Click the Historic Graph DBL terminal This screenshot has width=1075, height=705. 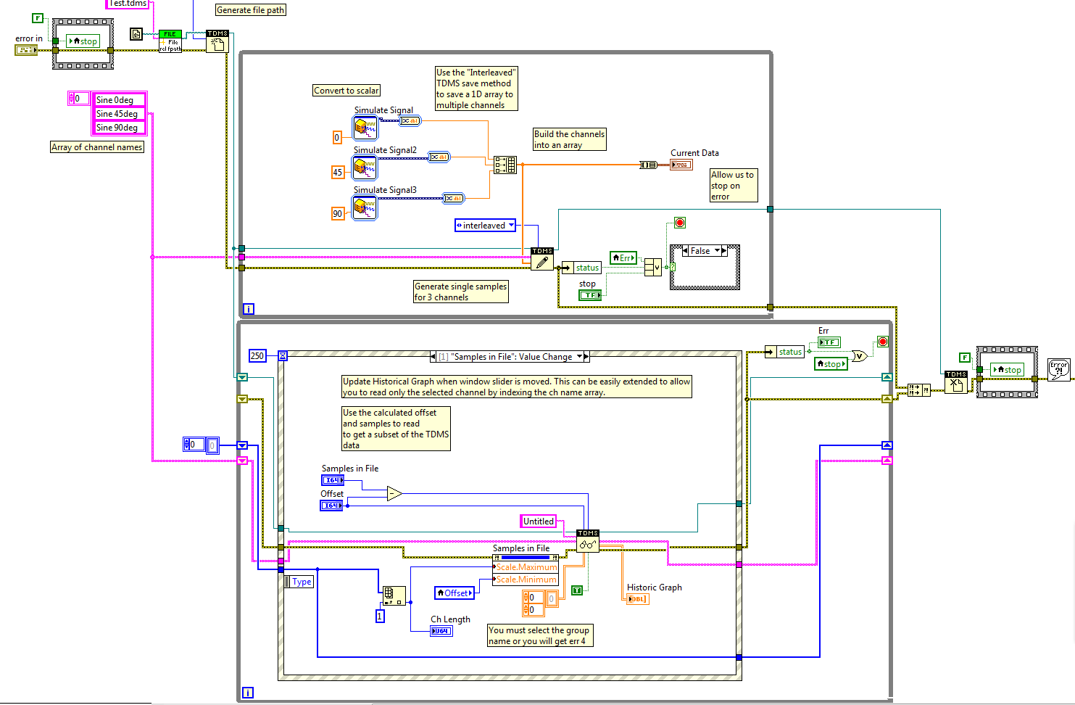[638, 598]
